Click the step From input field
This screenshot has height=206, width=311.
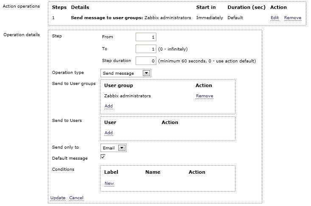146,37
